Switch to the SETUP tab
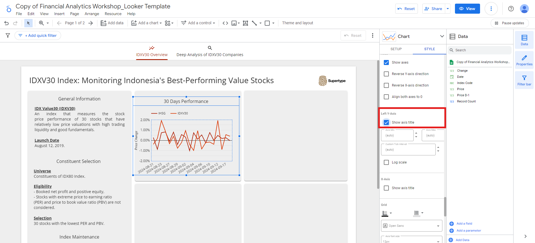The image size is (535, 243). click(x=396, y=49)
